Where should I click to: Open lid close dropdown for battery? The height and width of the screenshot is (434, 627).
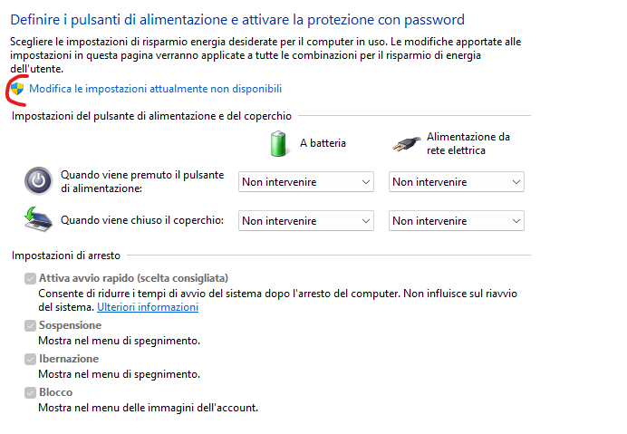pyautogui.click(x=306, y=221)
